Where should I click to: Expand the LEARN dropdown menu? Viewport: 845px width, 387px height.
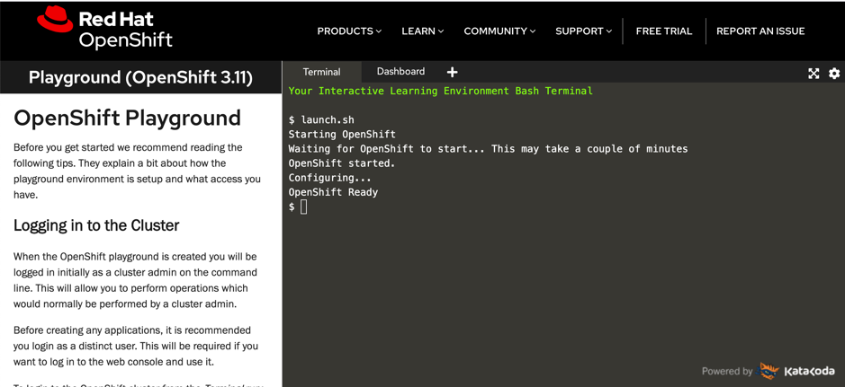tap(423, 31)
